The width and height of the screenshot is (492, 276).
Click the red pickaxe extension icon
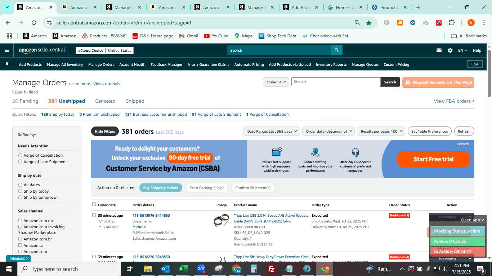pos(439,23)
